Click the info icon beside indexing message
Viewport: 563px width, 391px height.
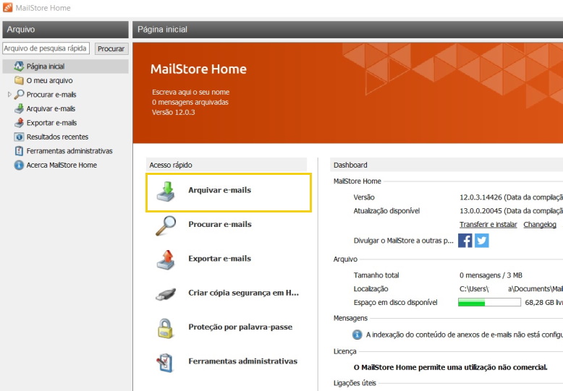pyautogui.click(x=357, y=335)
